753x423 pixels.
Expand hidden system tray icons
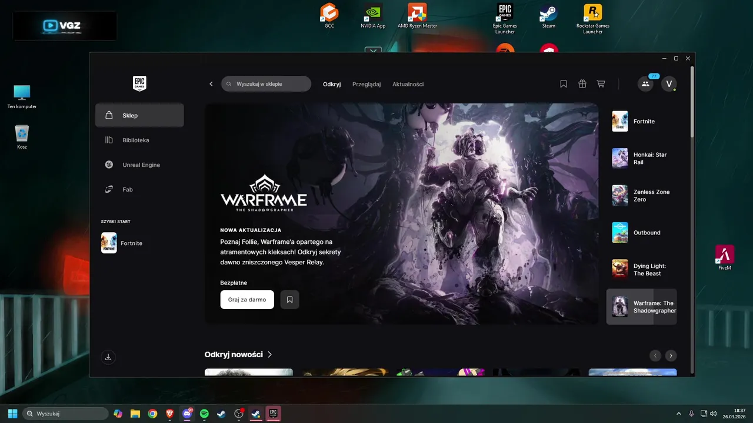coord(679,414)
